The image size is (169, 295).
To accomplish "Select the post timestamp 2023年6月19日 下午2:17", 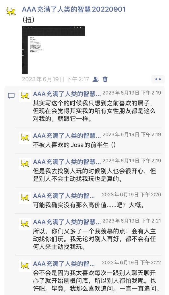I will [x=56, y=79].
